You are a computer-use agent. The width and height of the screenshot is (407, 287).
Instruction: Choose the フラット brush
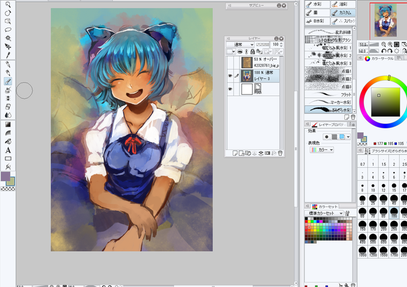[329, 94]
